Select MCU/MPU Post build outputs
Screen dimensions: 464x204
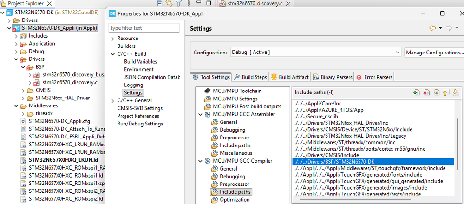pyautogui.click(x=247, y=106)
